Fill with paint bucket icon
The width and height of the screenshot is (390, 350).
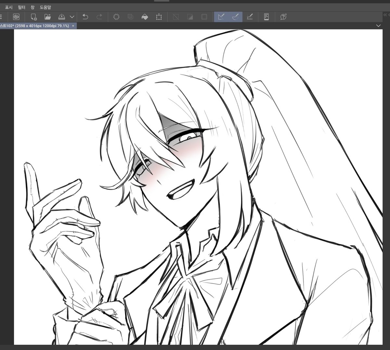pos(145,17)
